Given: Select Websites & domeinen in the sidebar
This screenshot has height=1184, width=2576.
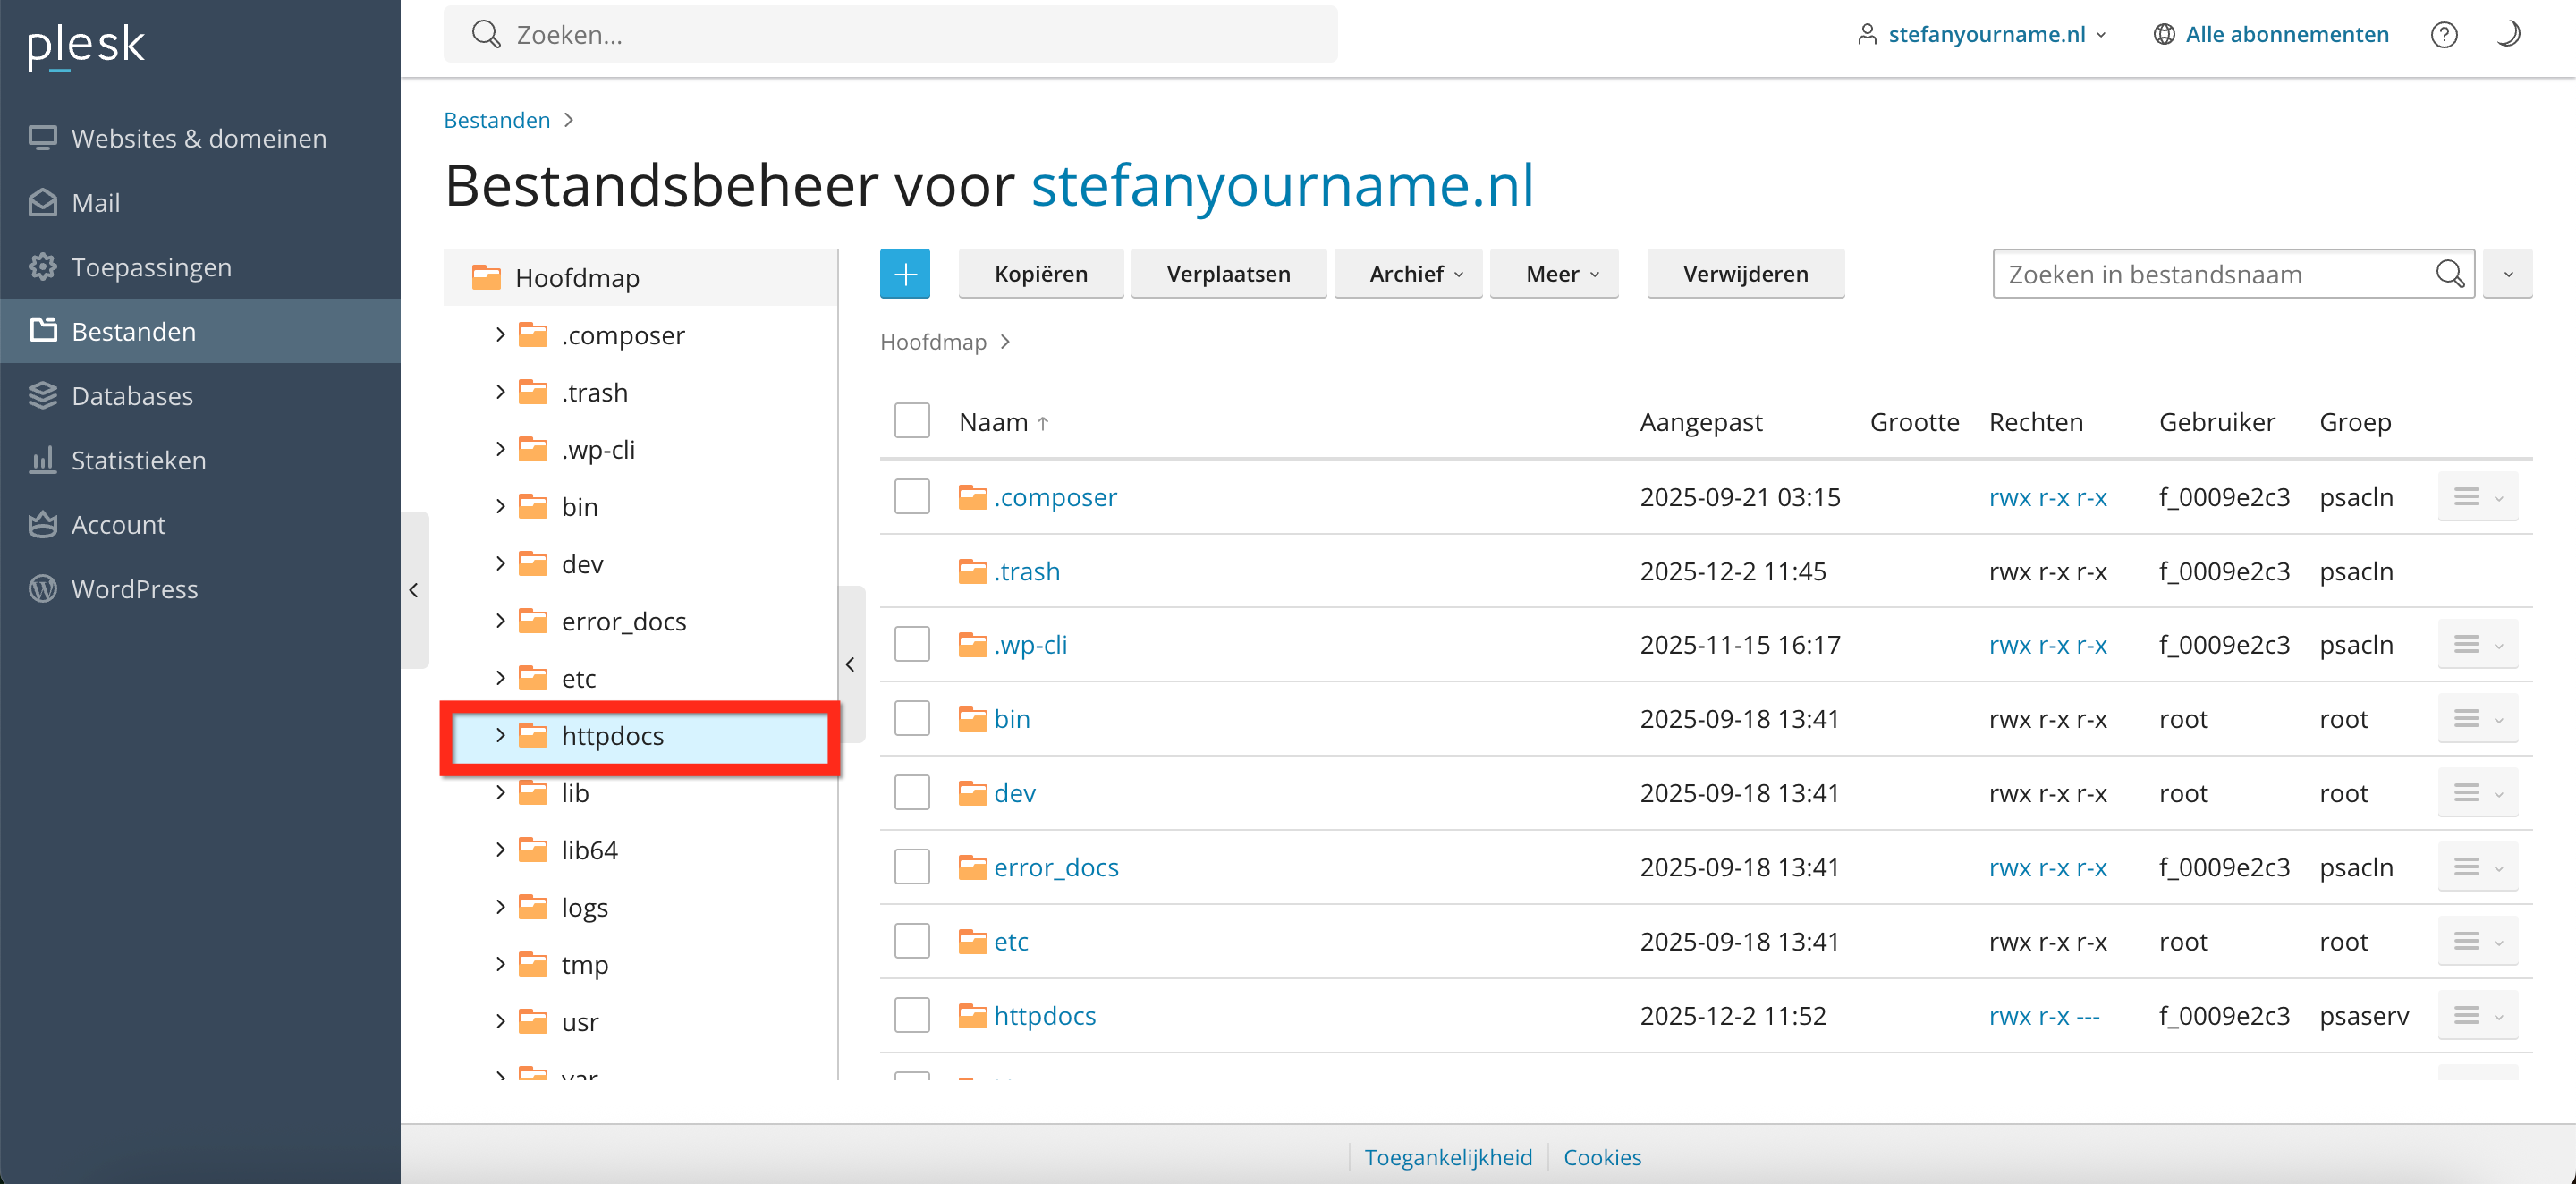Looking at the screenshot, I should [x=198, y=139].
